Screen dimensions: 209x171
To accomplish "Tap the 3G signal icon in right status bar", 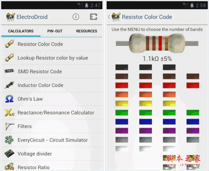I will click(x=185, y=5).
